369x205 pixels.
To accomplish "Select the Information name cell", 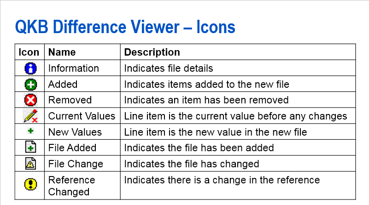I will 74,68.
